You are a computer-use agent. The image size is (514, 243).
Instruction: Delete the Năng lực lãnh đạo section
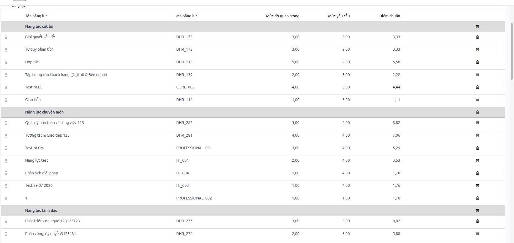pyautogui.click(x=477, y=210)
